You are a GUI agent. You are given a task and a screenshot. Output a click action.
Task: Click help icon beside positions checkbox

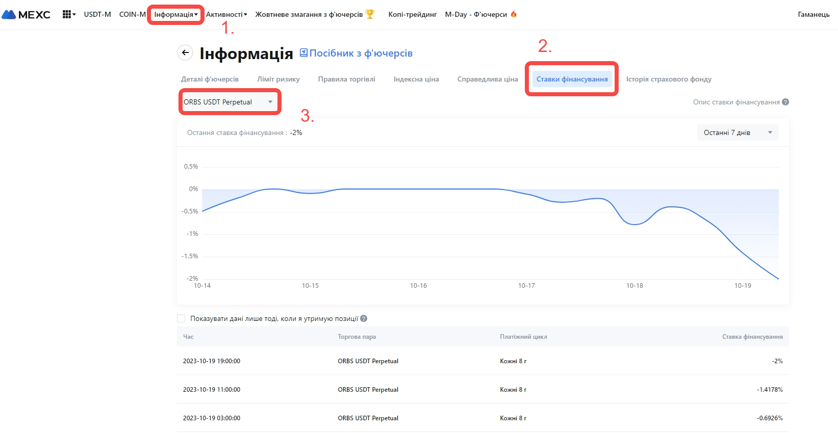click(364, 318)
